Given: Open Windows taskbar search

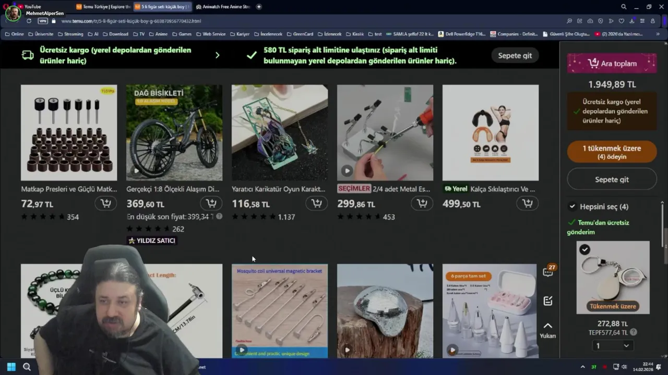Looking at the screenshot, I should (x=27, y=367).
